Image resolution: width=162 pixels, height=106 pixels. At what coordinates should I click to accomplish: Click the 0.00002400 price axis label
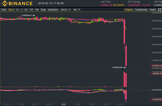157,21
